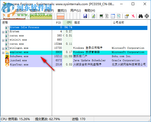Open the 用户(U) menu

pyautogui.click(x=75, y=10)
